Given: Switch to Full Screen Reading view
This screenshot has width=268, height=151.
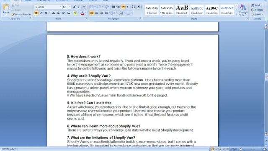Looking at the screenshot, I should [216, 149].
